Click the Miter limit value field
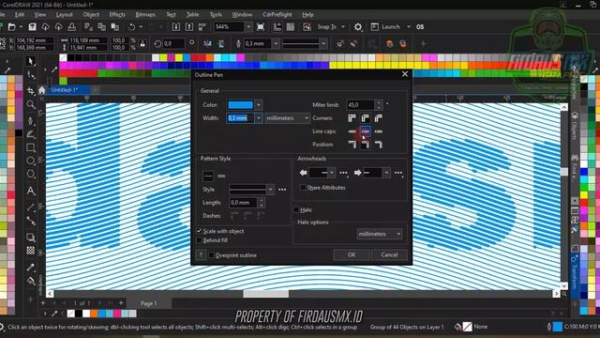This screenshot has height=338, width=600. (x=360, y=104)
